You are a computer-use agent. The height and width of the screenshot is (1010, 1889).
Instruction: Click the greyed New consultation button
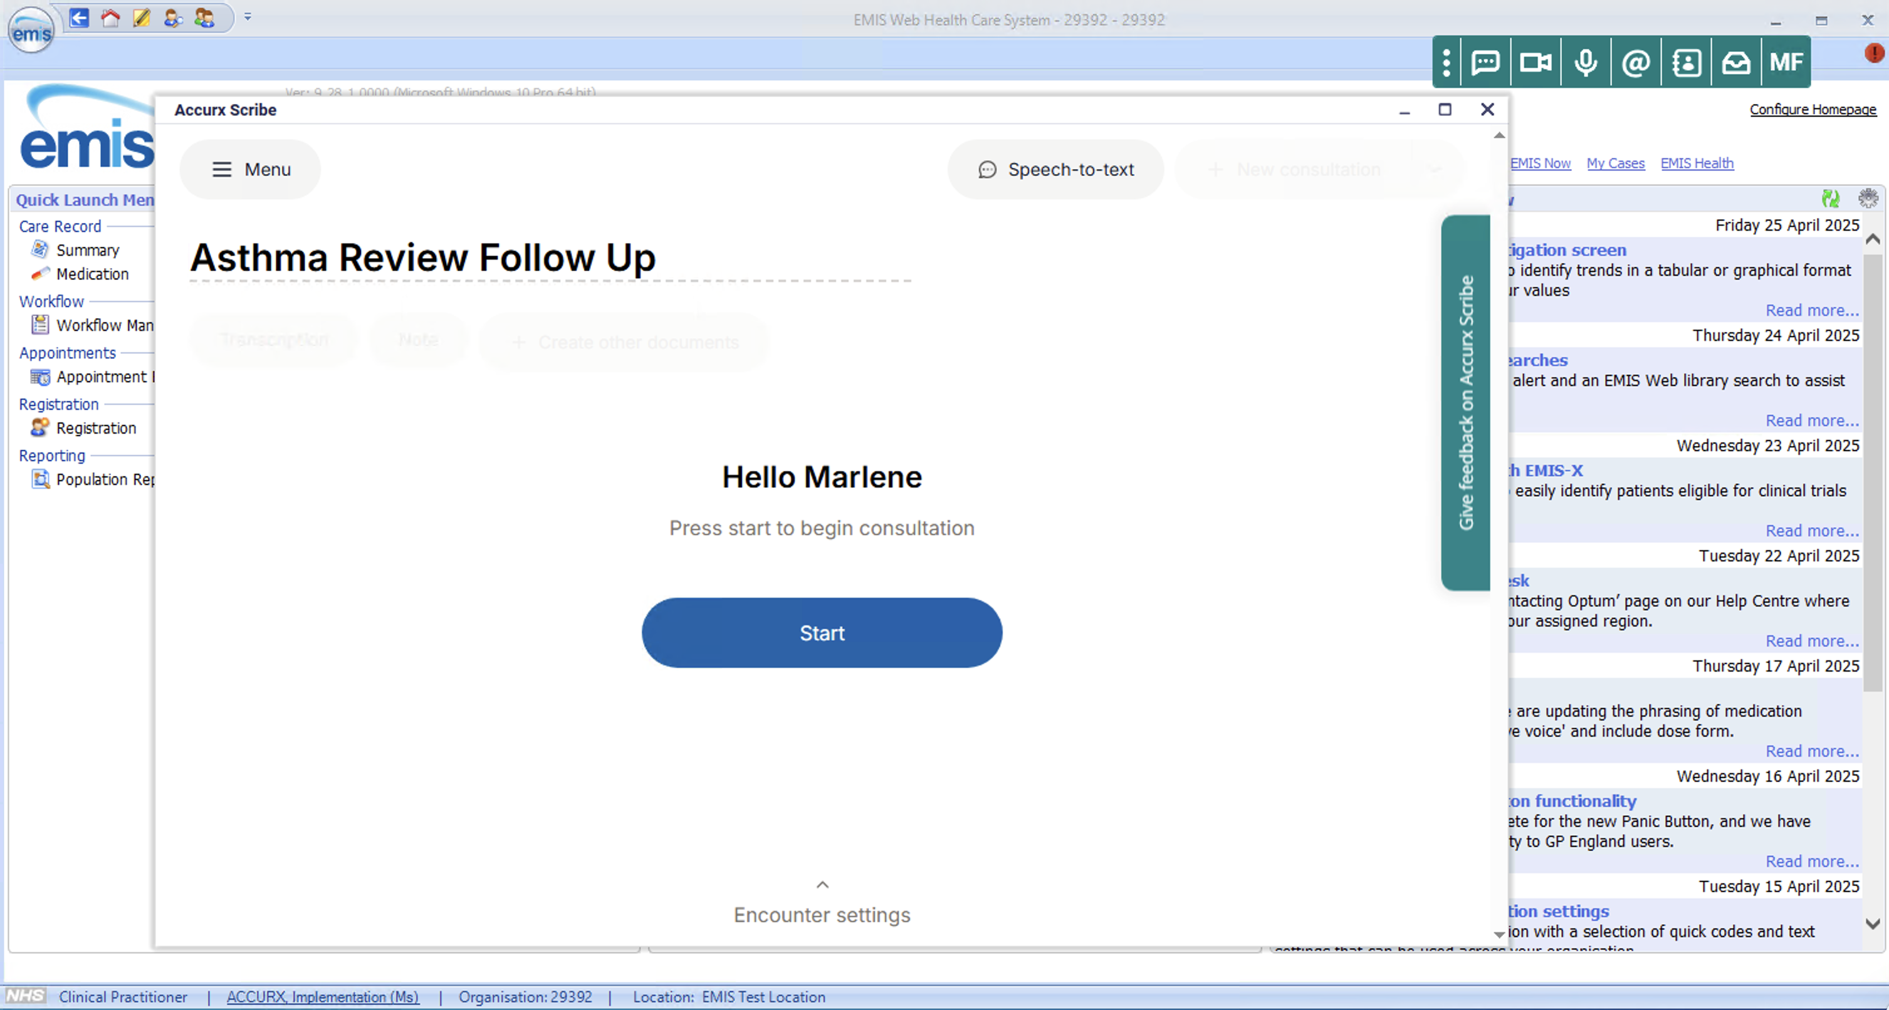pyautogui.click(x=1295, y=169)
